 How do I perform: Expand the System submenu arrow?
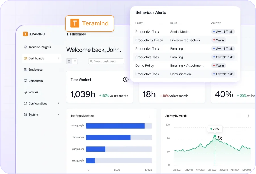59,115
